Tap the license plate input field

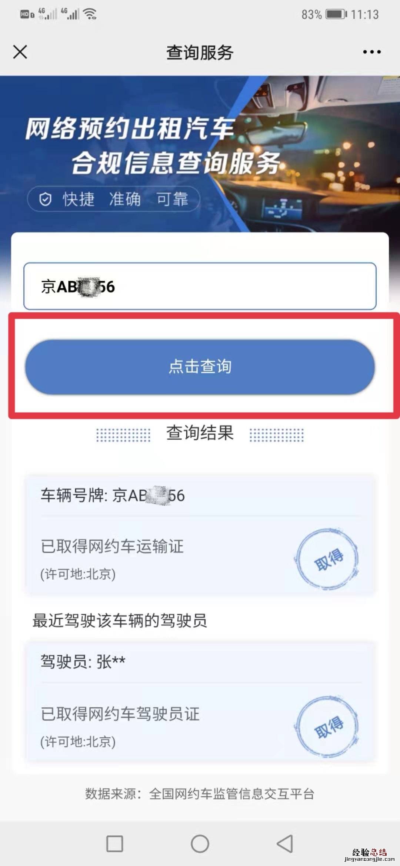pos(200,286)
